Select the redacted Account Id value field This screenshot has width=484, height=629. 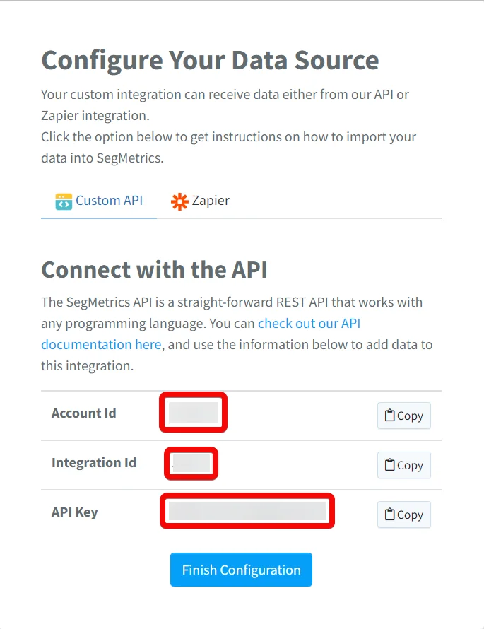pyautogui.click(x=194, y=413)
